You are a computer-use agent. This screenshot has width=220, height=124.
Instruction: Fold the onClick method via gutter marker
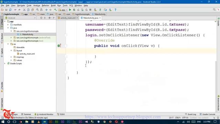coord(66,46)
